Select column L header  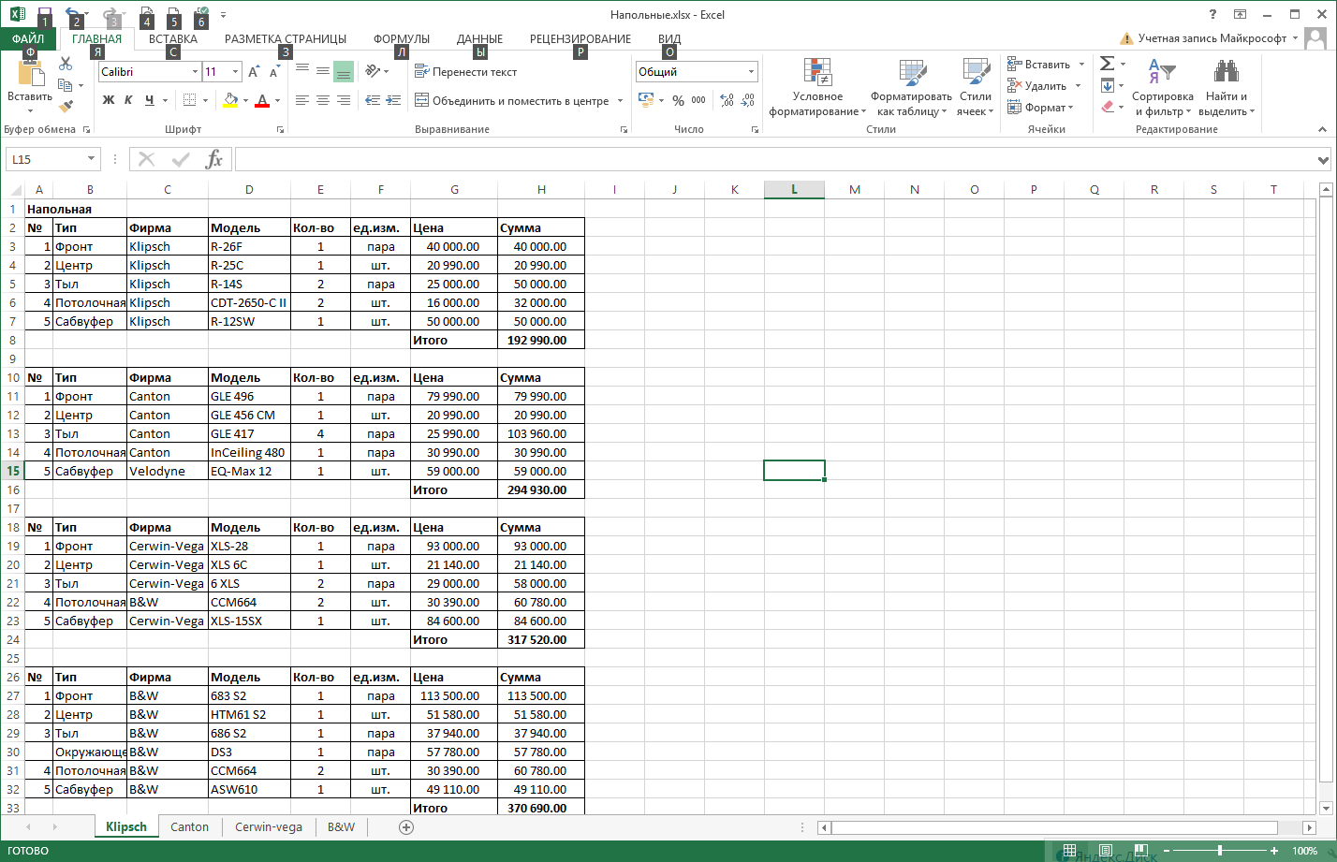794,189
